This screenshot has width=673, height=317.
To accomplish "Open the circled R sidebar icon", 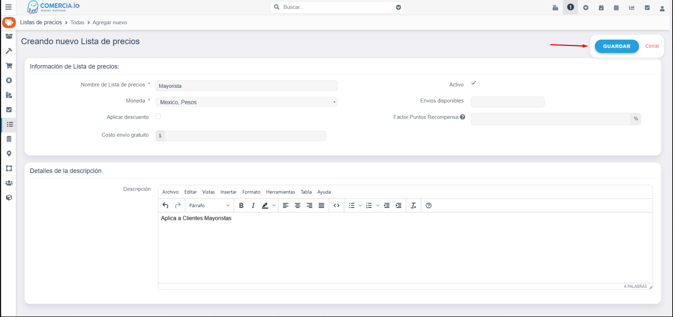I will pyautogui.click(x=9, y=80).
